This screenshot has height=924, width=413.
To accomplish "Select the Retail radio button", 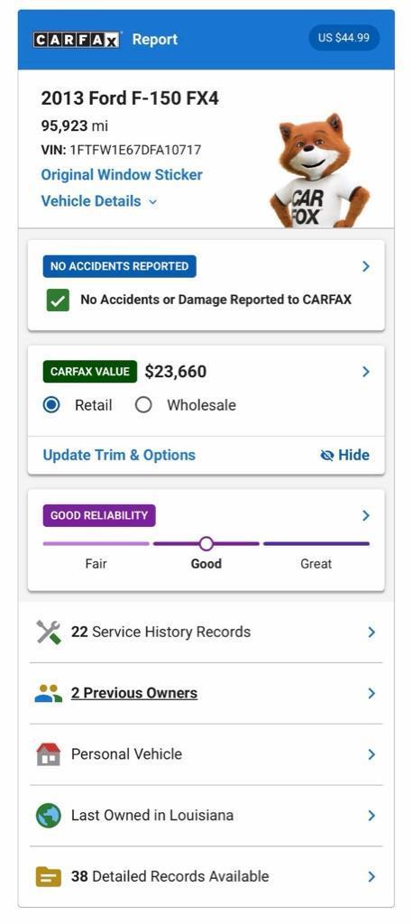I will (x=51, y=405).
